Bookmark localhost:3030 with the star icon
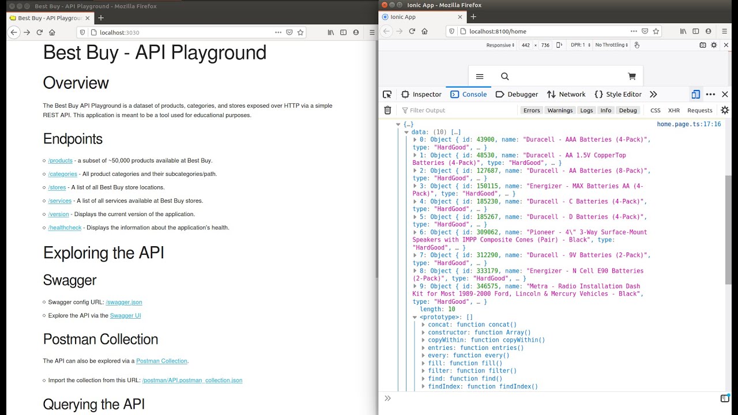Image resolution: width=738 pixels, height=415 pixels. (300, 32)
